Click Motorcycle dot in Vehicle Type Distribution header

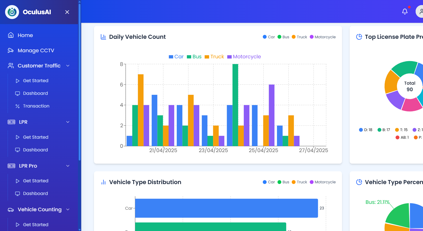click(x=312, y=182)
